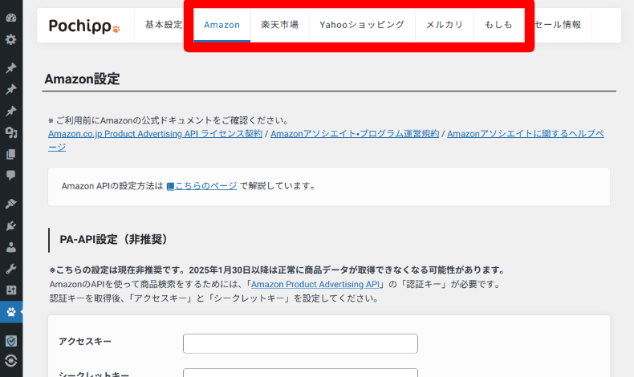The height and width of the screenshot is (377, 634).
Task: Open the Users person icon
Action: click(11, 247)
